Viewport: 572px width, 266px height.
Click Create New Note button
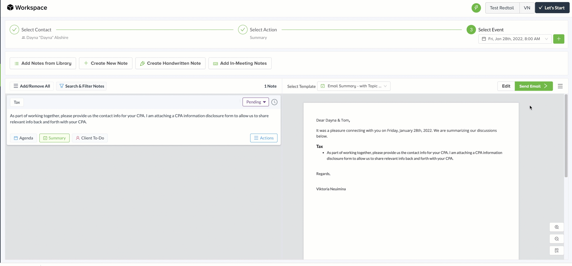pyautogui.click(x=106, y=63)
